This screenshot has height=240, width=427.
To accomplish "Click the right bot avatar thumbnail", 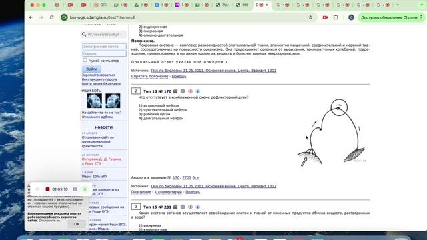I will [113, 101].
